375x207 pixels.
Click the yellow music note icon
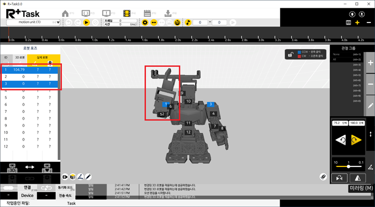tap(188, 22)
